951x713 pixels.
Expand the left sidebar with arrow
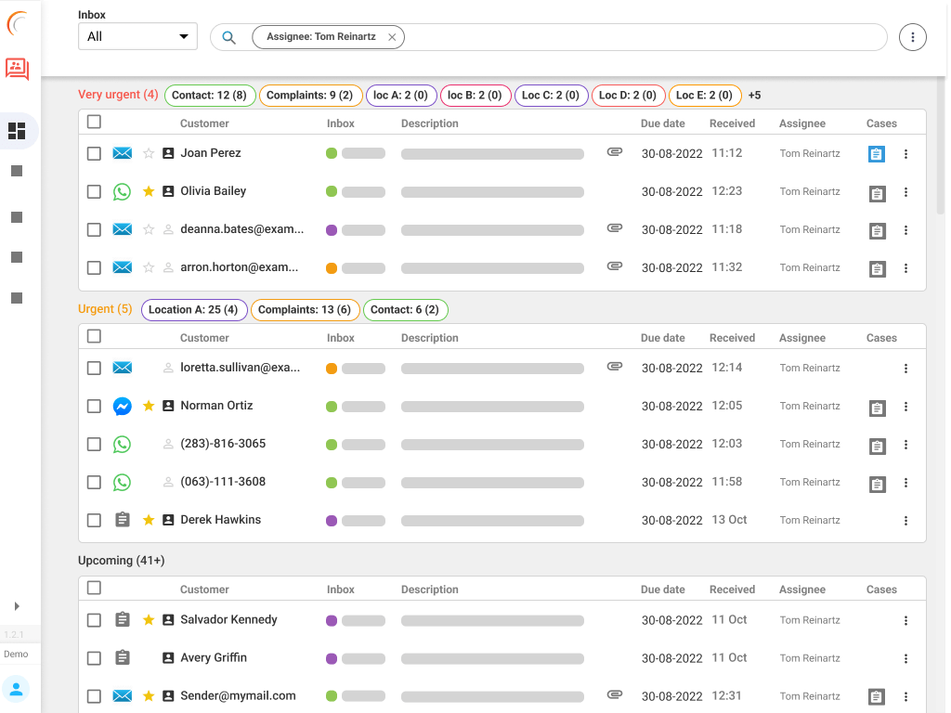pyautogui.click(x=17, y=606)
